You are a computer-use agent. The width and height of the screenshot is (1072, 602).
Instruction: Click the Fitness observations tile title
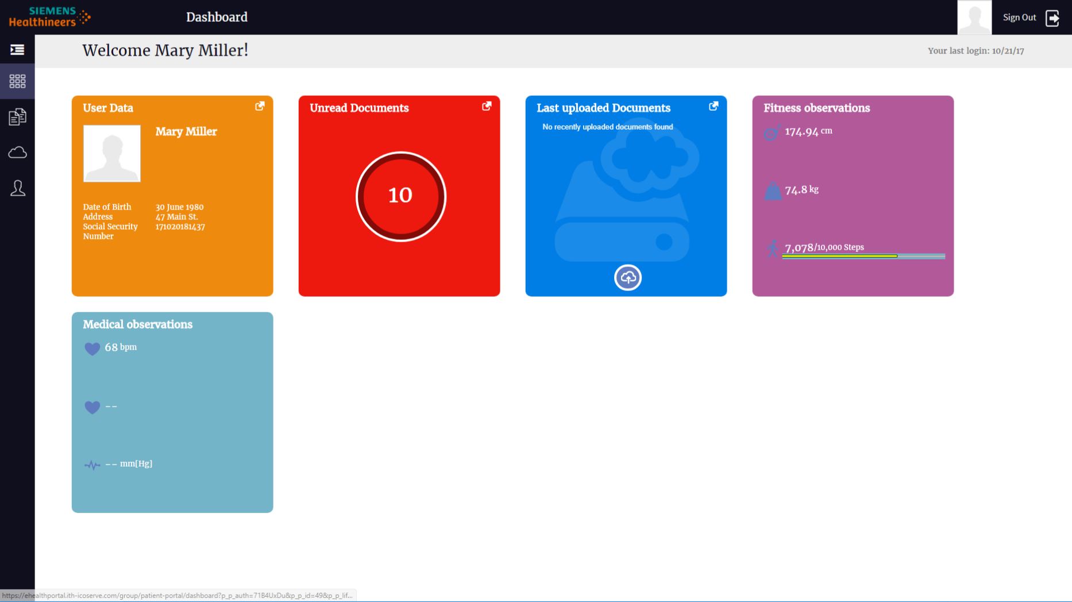click(x=816, y=108)
